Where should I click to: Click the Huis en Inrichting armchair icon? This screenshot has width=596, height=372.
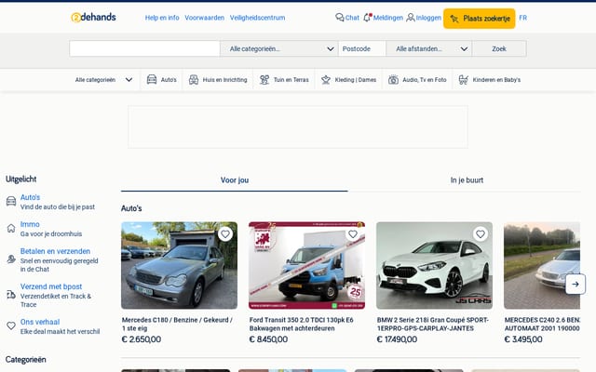pos(194,80)
